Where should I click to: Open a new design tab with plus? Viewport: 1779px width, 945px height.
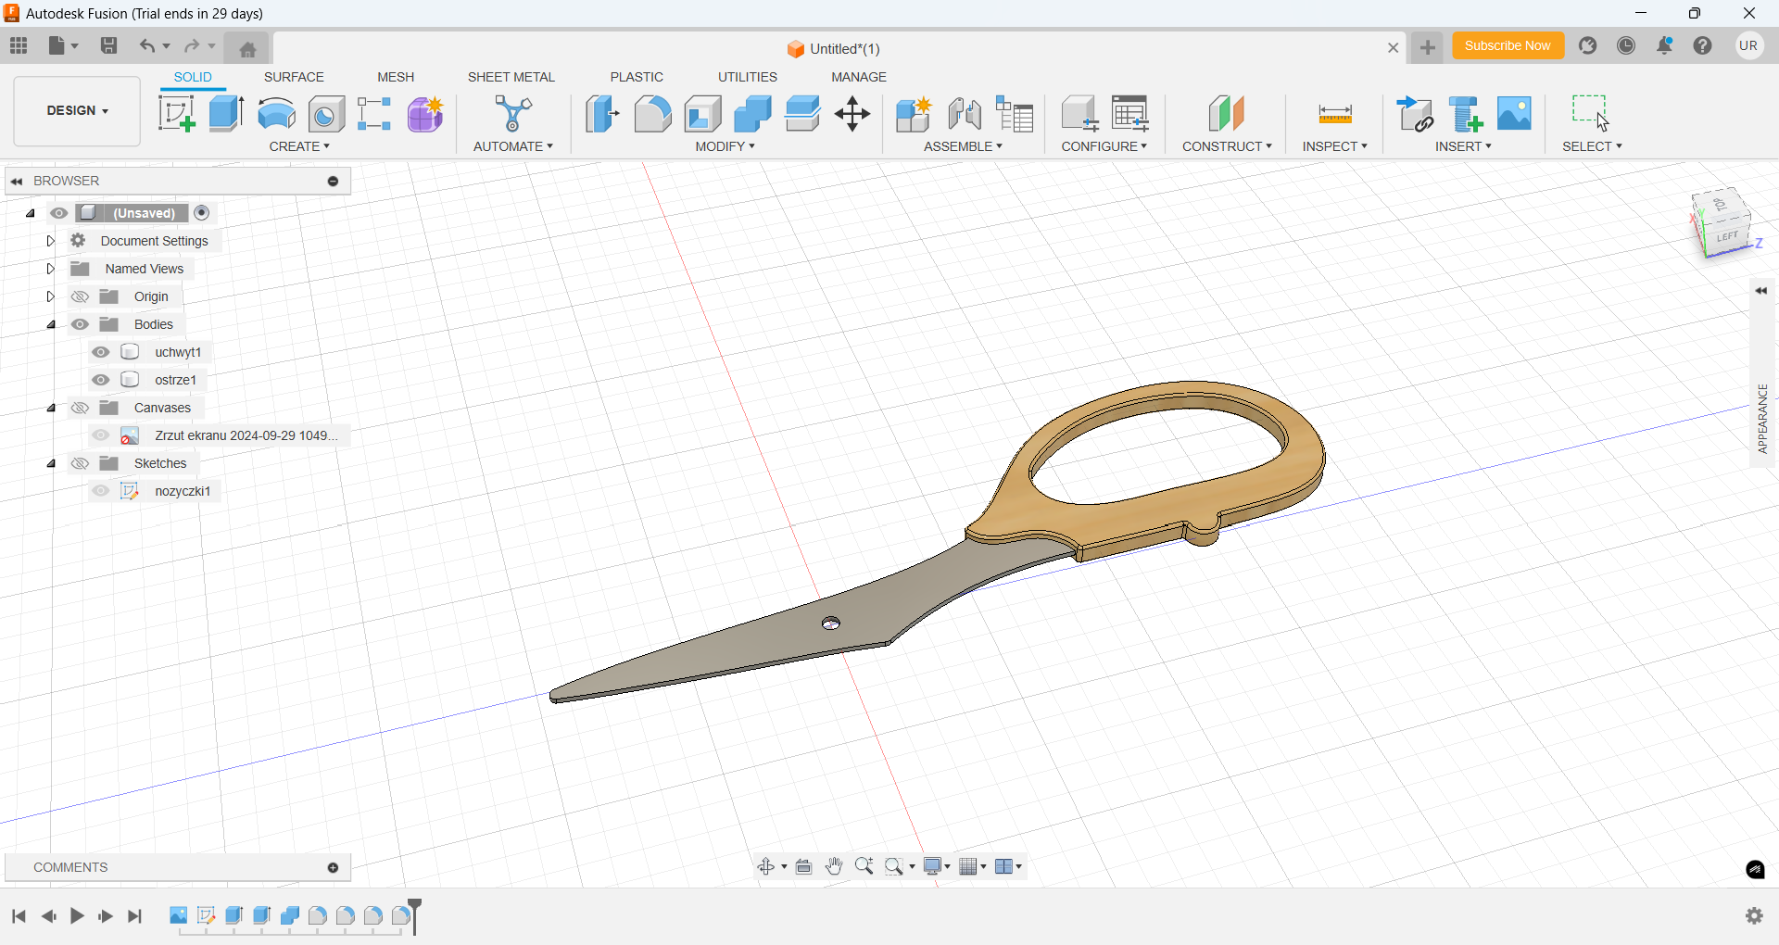tap(1428, 47)
